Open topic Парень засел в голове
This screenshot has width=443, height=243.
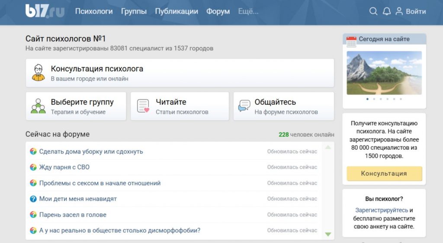(73, 215)
